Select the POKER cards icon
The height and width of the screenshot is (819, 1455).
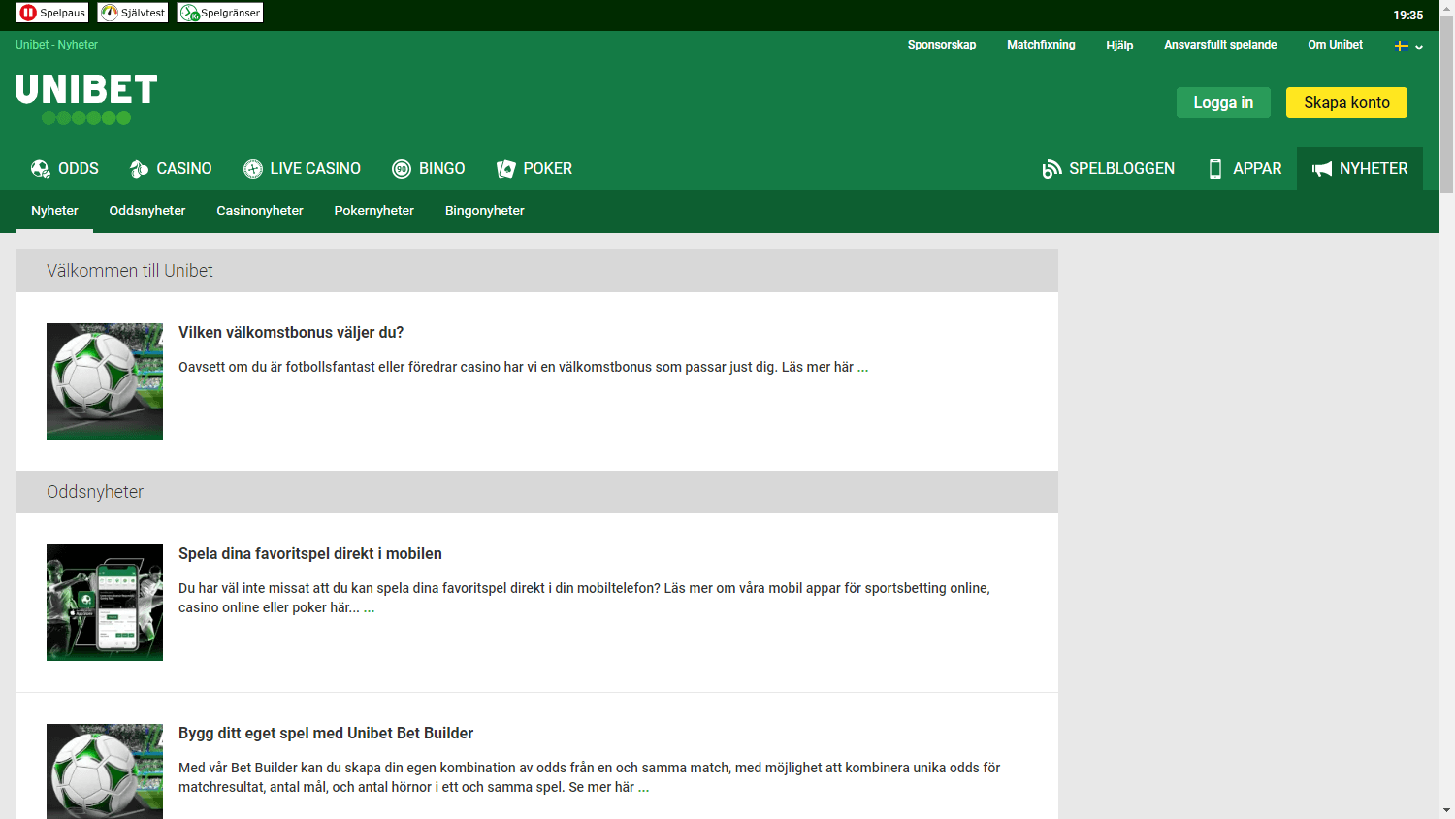[505, 168]
